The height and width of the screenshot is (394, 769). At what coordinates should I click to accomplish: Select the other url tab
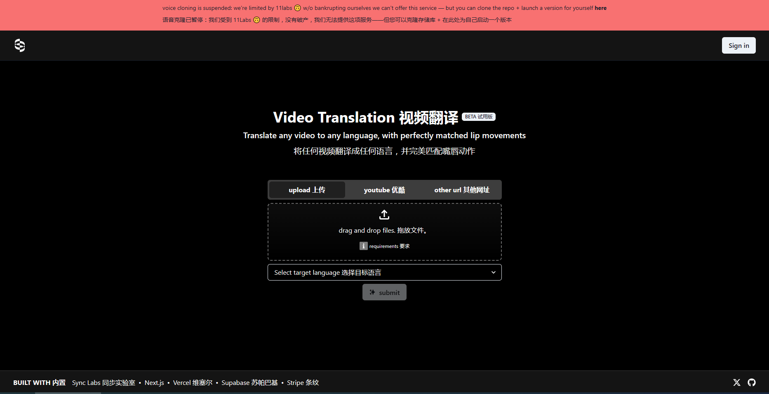(462, 190)
